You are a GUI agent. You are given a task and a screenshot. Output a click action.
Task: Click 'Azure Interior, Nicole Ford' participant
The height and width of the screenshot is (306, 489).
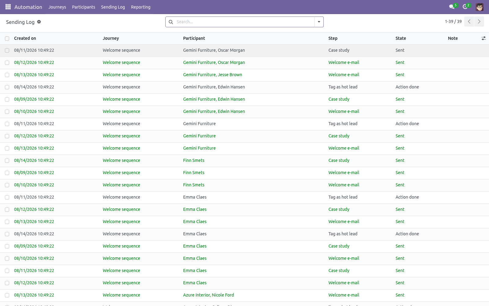(208, 295)
